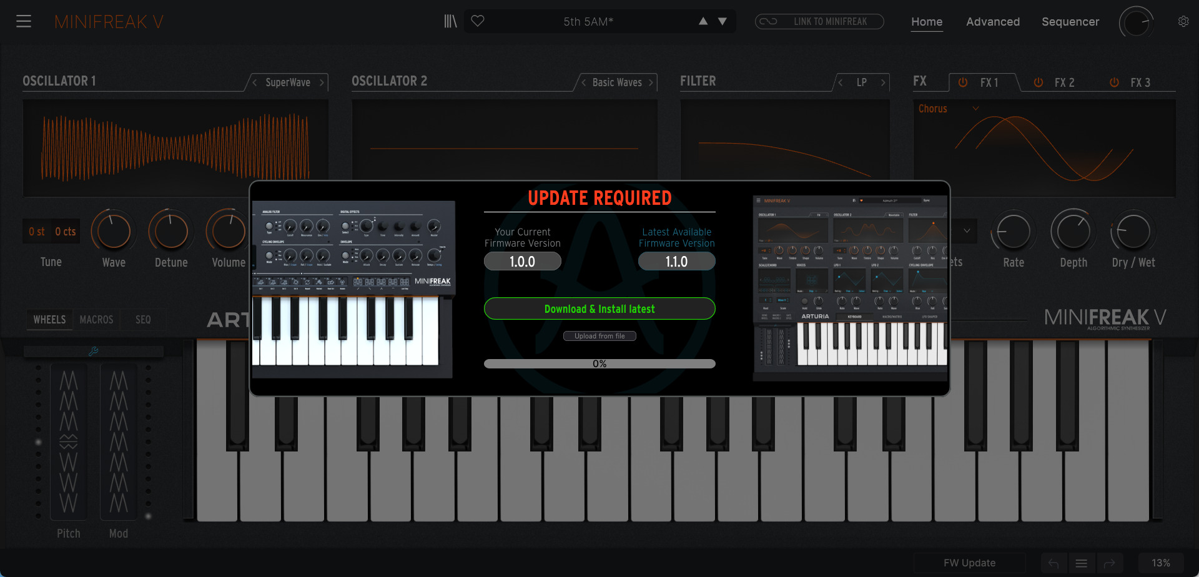Click the 13% CPU meter

click(1161, 563)
